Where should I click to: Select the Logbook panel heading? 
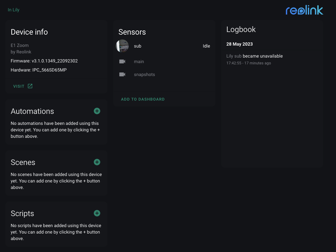coord(241,29)
